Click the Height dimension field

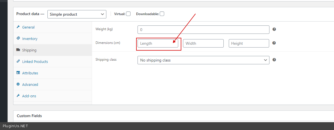click(249, 43)
